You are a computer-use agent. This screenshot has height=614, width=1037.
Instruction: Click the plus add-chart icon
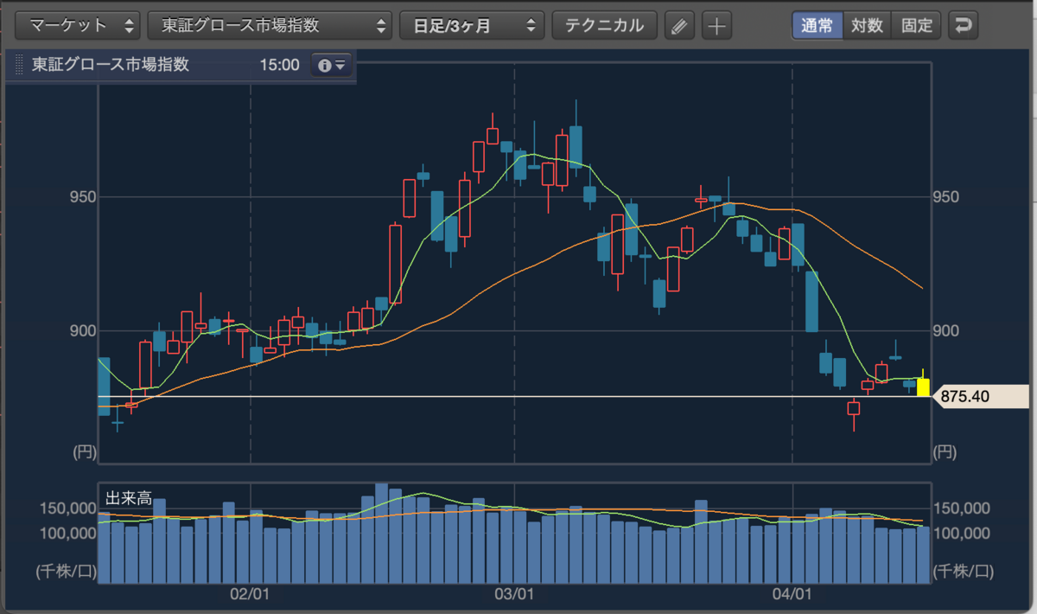pyautogui.click(x=716, y=26)
